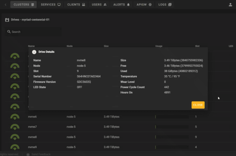Click the nvme7 drive health icon
236x156 pixels.
tap(15, 127)
